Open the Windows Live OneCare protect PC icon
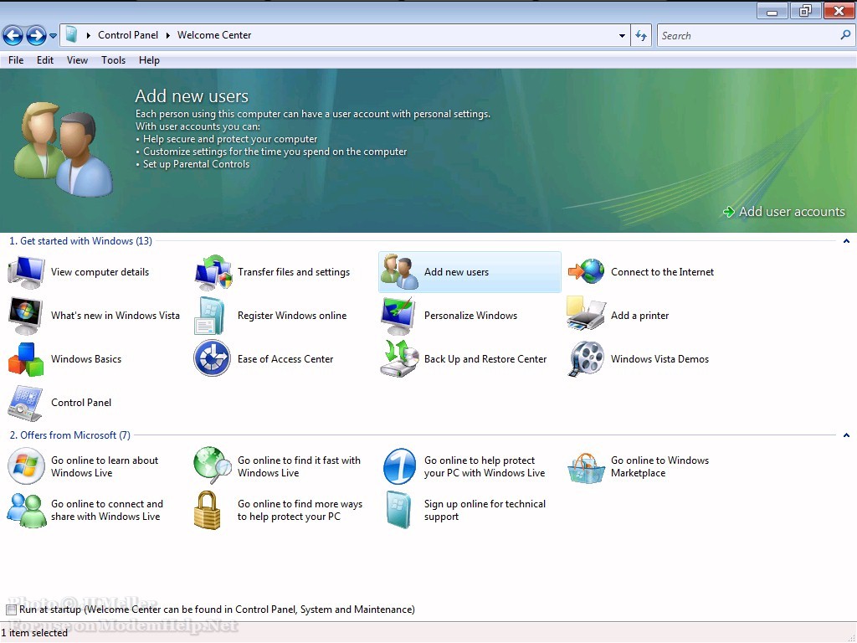 pos(399,466)
